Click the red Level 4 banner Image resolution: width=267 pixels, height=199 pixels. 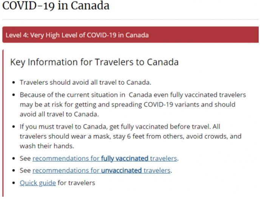tap(130, 35)
